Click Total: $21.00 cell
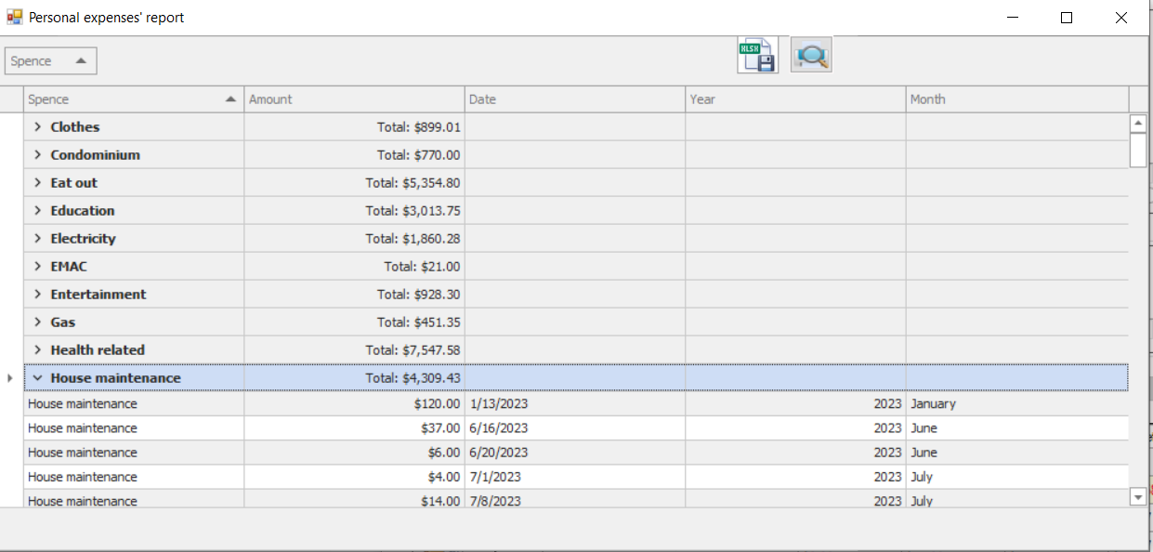Image resolution: width=1153 pixels, height=552 pixels. tap(354, 267)
